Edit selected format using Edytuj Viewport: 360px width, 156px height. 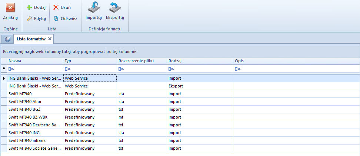pos(36,19)
